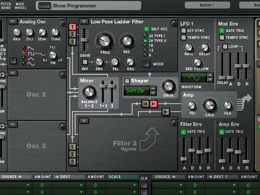This screenshot has width=260, height=195.
Task: Click the PW pulse width knob
Action: click(52, 55)
